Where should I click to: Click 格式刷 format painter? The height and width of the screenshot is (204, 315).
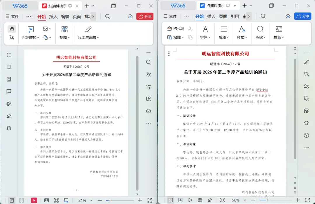[x=176, y=29]
